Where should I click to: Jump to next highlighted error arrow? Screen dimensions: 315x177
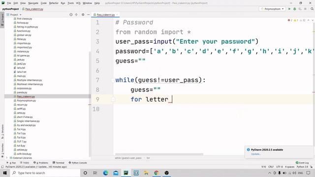tap(313, 20)
